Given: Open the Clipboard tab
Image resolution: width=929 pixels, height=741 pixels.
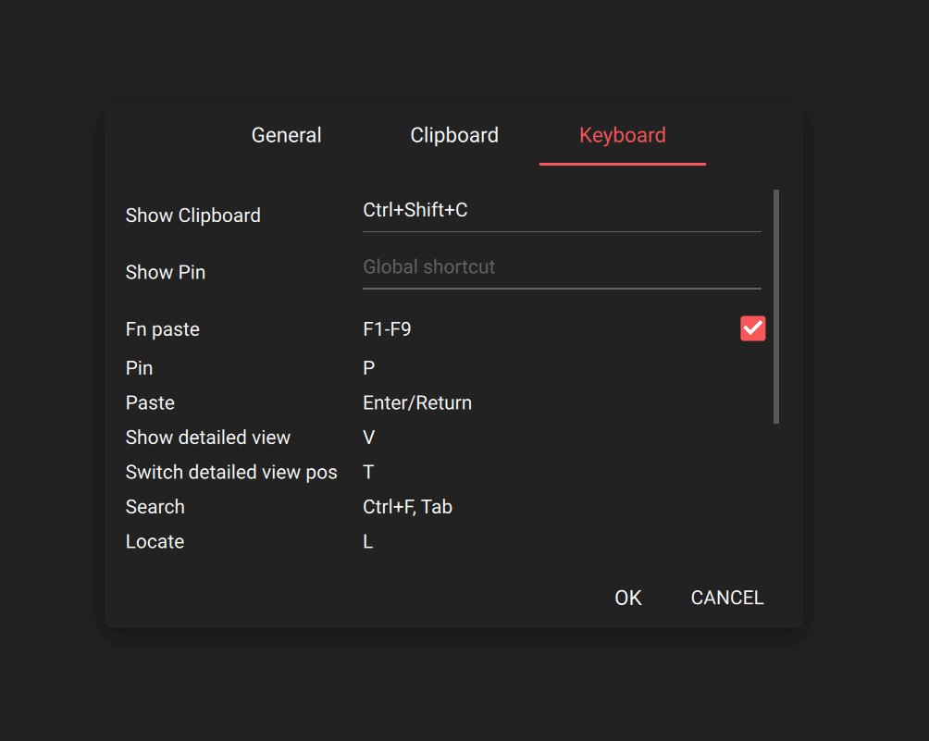Looking at the screenshot, I should [x=453, y=135].
